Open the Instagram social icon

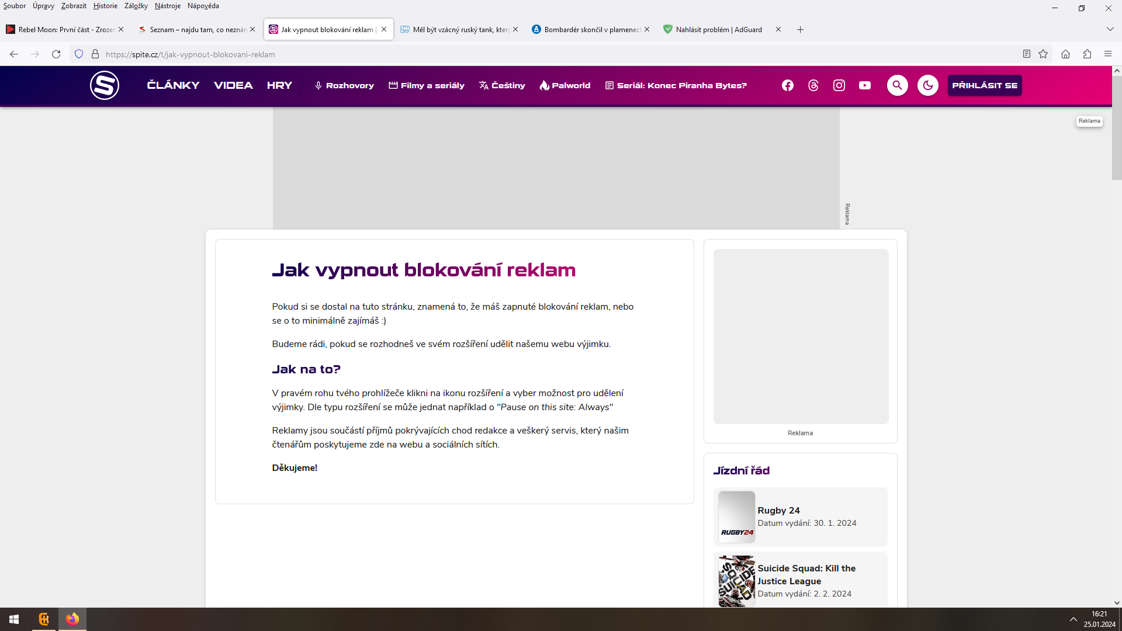pyautogui.click(x=839, y=85)
